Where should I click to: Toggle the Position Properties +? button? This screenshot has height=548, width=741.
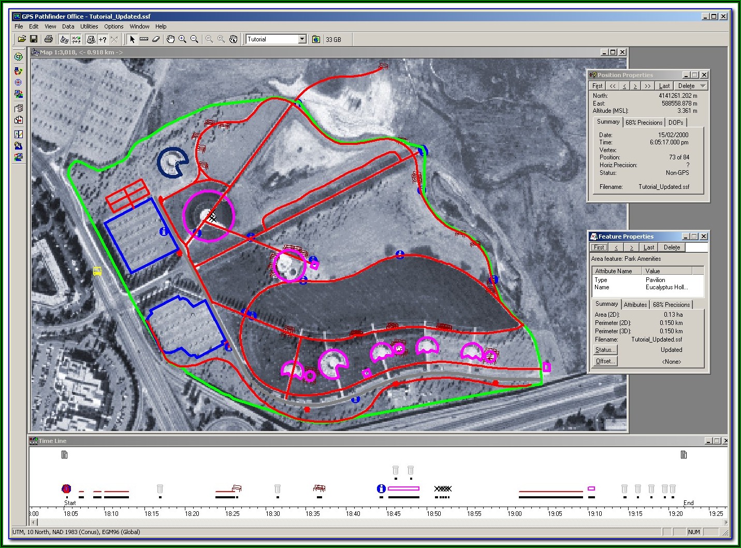(103, 39)
